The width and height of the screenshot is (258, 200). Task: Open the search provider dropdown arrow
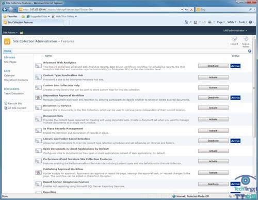click(254, 9)
